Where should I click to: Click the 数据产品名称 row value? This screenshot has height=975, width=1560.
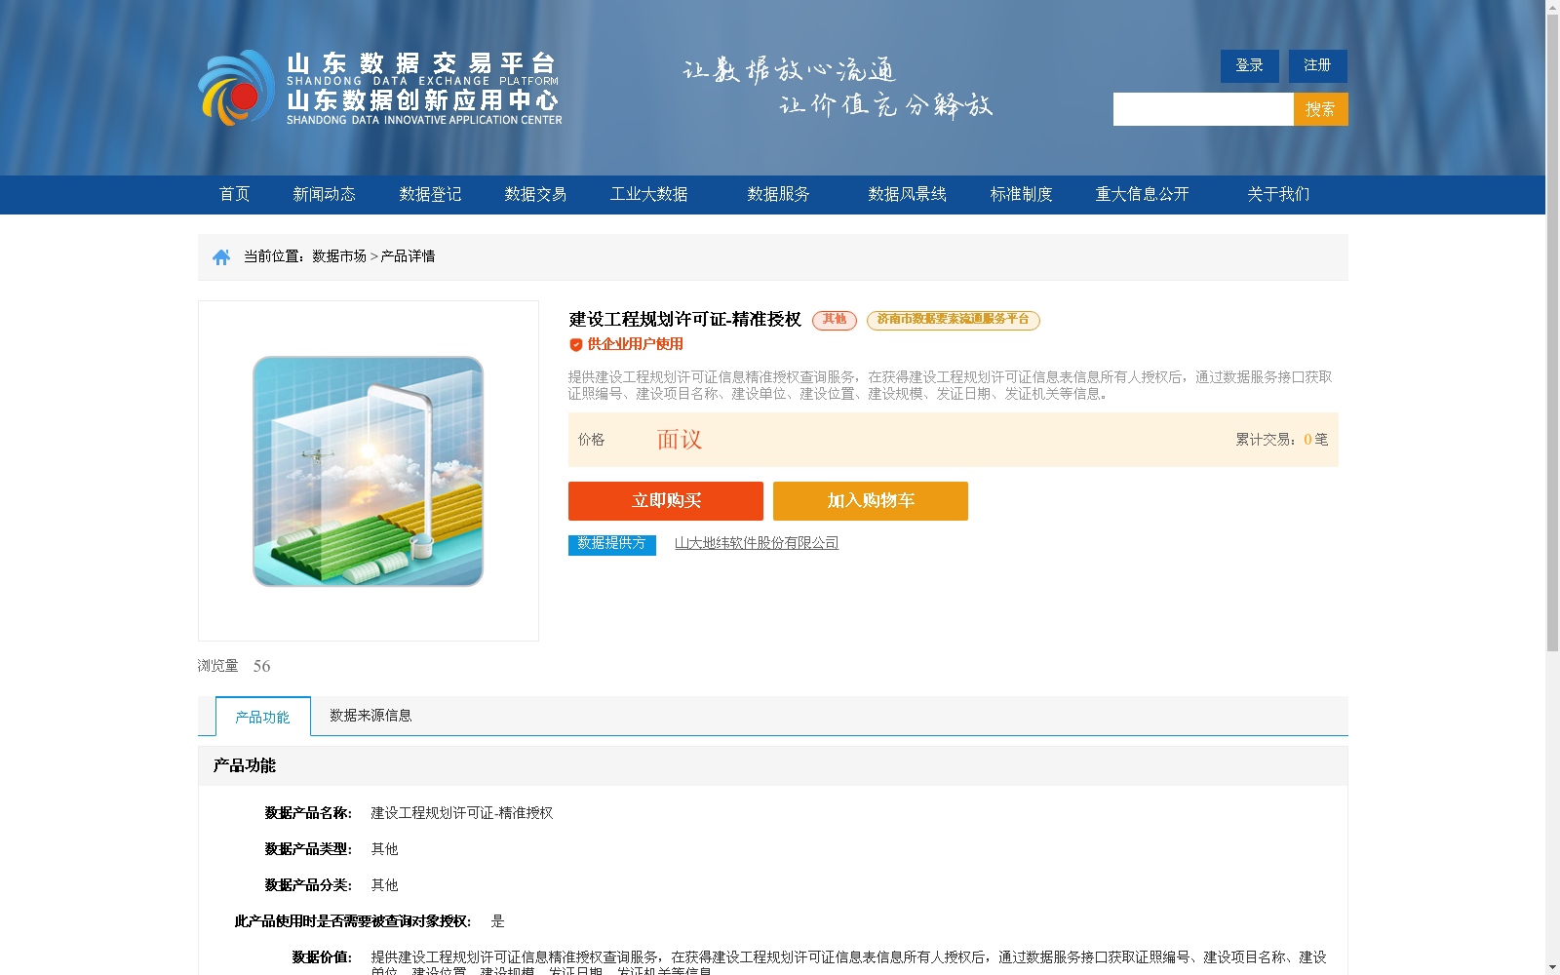point(462,813)
